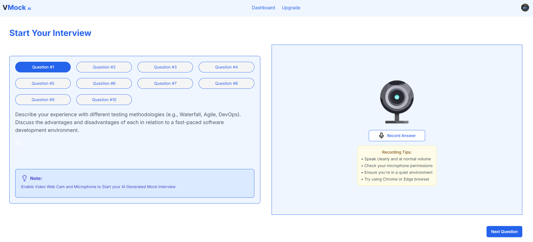
Task: Open Question #10
Action: 104,100
